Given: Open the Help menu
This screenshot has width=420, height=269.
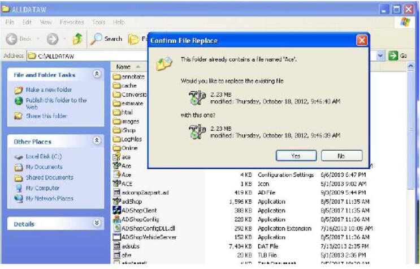Looking at the screenshot, I should 119,22.
